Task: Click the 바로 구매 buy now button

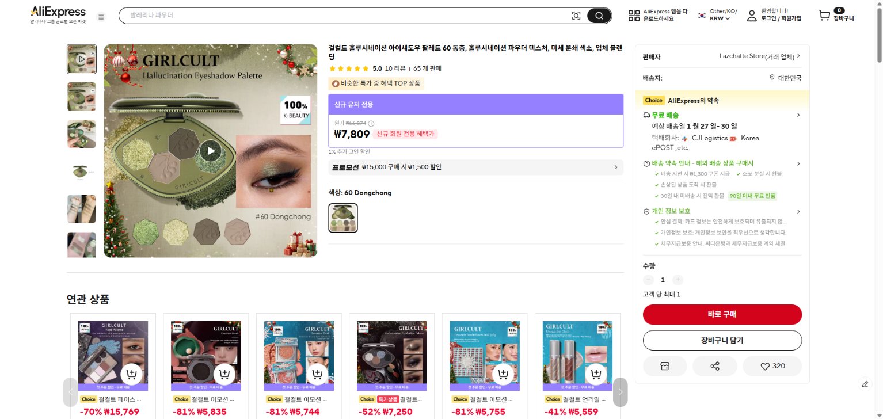Action: [722, 314]
